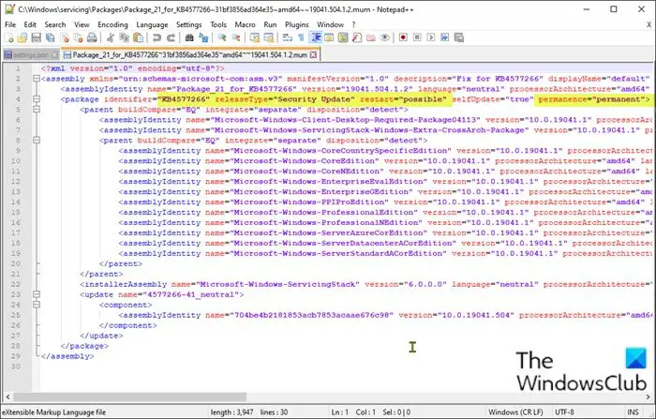Zoom out using magnifier minus icon
Viewport: 656px width, 419px height.
click(x=236, y=37)
